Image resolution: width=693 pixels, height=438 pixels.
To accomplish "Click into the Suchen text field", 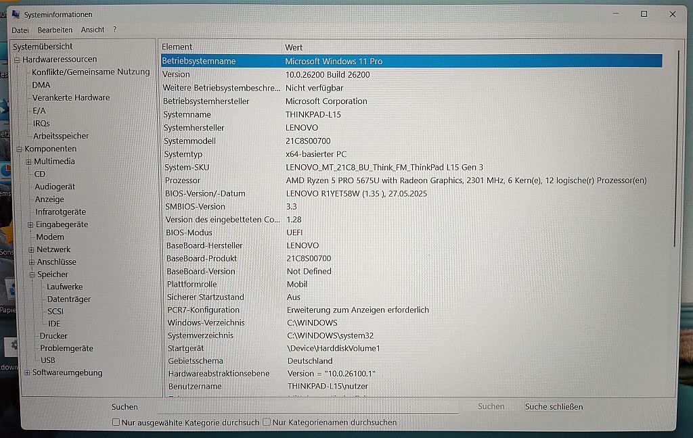I will pos(305,407).
